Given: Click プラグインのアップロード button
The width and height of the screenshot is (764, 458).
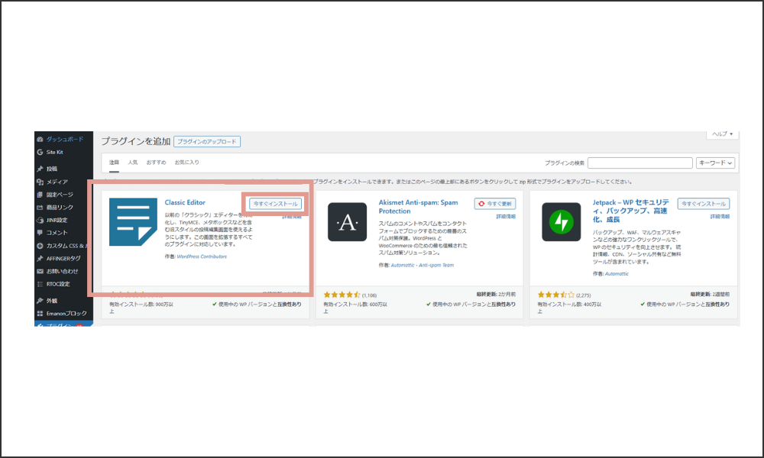Looking at the screenshot, I should (x=206, y=142).
